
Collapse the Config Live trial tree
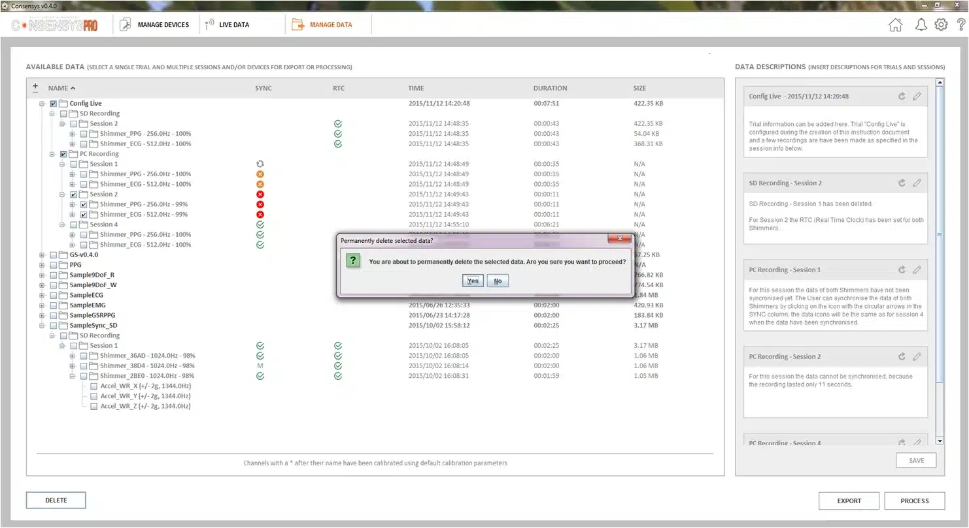42,103
